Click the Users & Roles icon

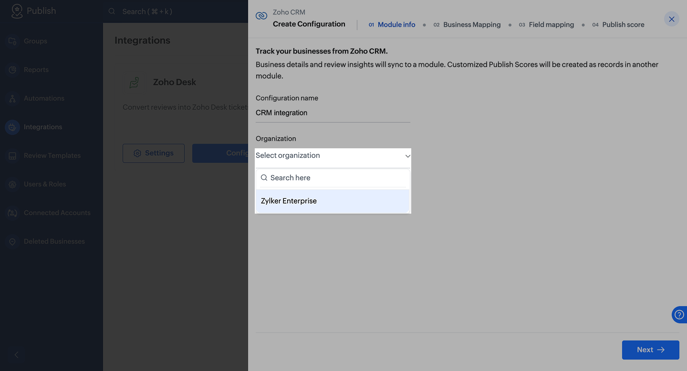[13, 184]
